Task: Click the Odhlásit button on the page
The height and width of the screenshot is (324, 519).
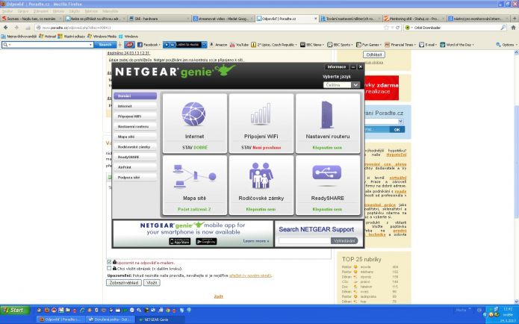Action: 374,54
